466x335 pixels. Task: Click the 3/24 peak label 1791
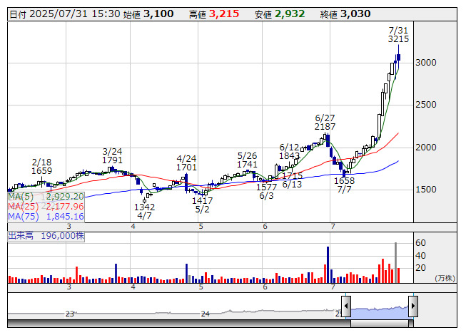click(113, 160)
